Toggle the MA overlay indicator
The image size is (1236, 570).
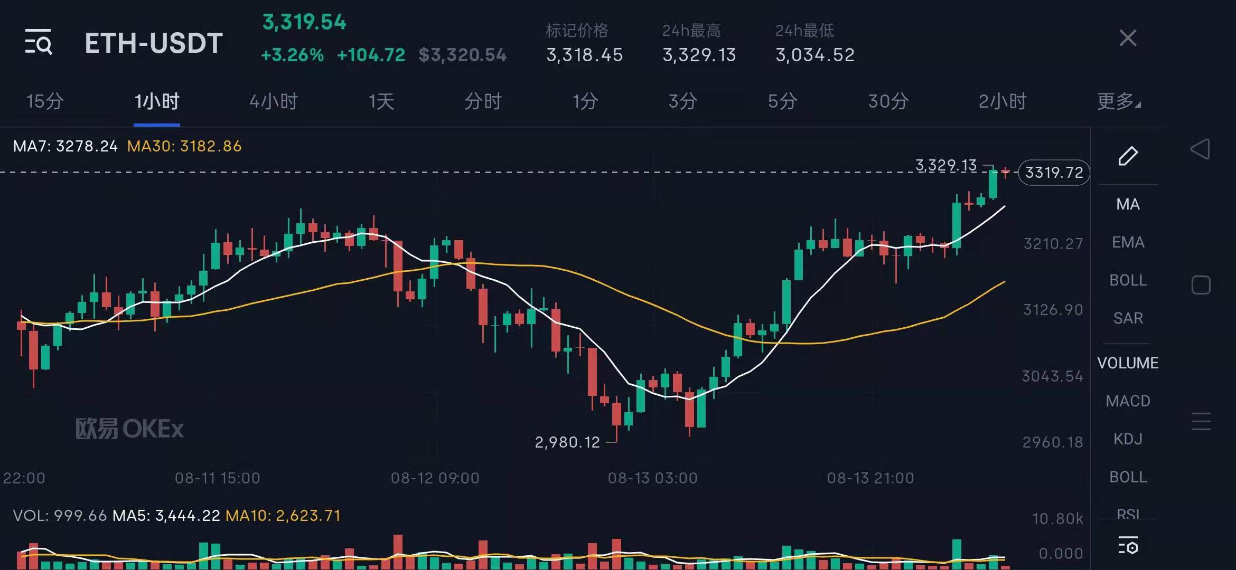tap(1128, 204)
